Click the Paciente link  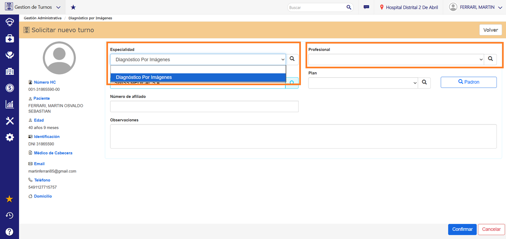pos(42,98)
